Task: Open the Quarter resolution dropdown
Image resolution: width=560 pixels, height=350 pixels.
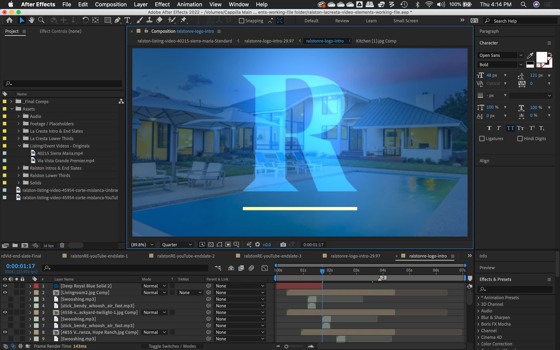Action: tap(177, 244)
